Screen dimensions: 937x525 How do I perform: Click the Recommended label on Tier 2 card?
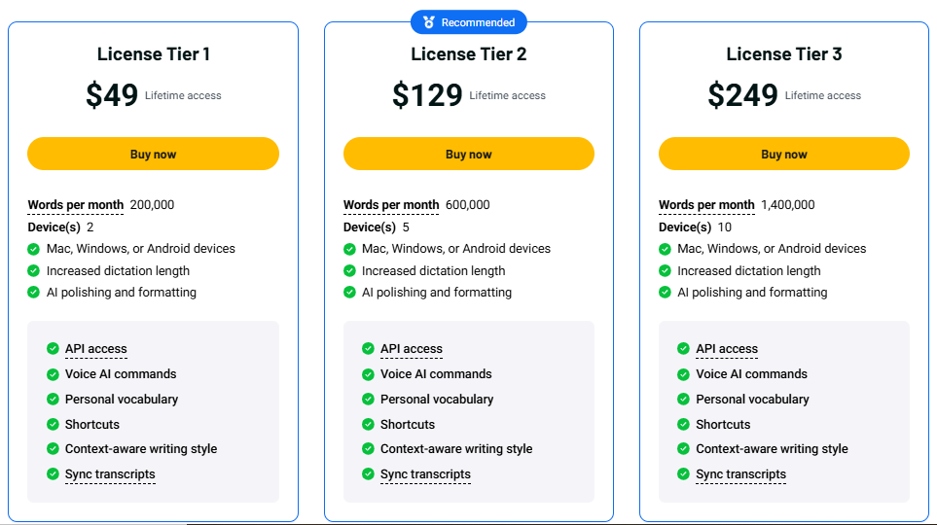478,22
